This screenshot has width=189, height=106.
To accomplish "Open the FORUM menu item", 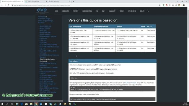I will pos(121,11).
